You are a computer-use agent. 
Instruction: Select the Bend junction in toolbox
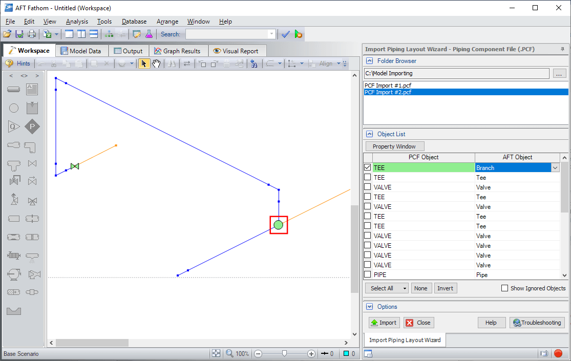click(30, 147)
